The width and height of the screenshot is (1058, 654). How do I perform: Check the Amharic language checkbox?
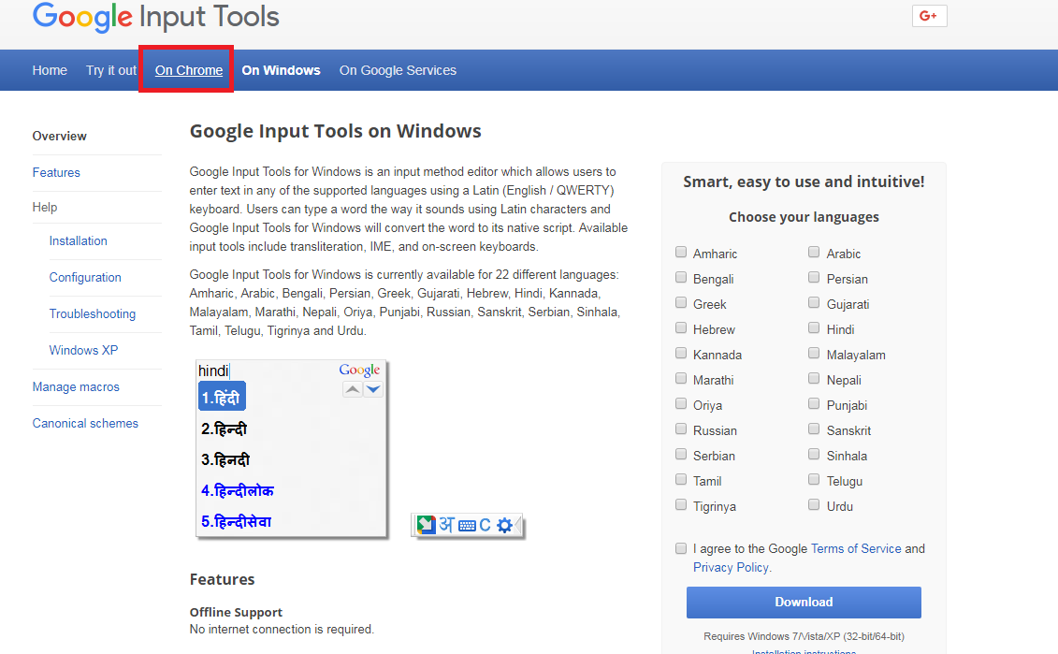pyautogui.click(x=681, y=253)
